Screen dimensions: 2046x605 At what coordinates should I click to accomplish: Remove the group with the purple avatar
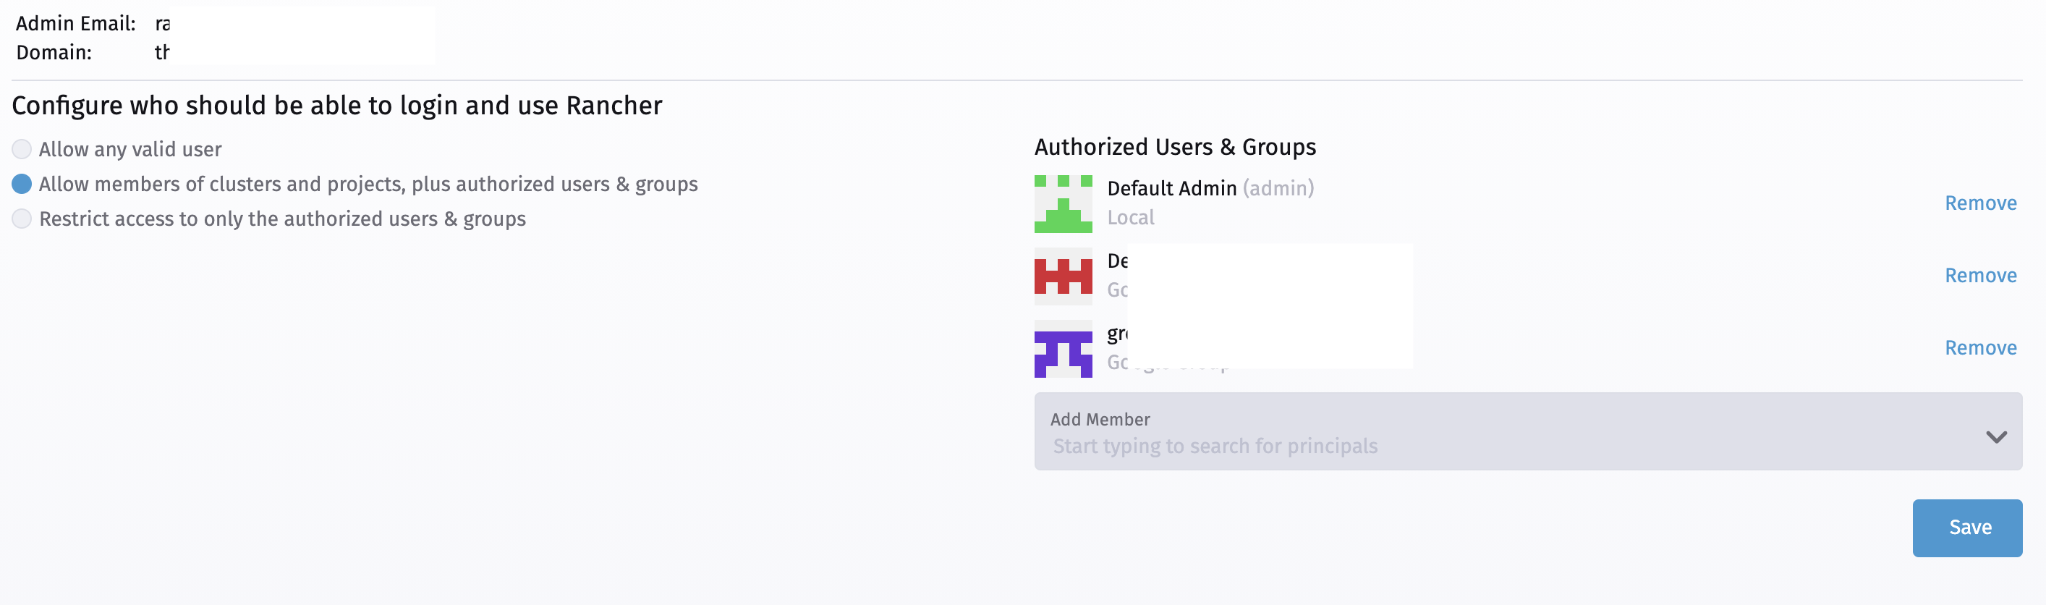(x=1980, y=348)
